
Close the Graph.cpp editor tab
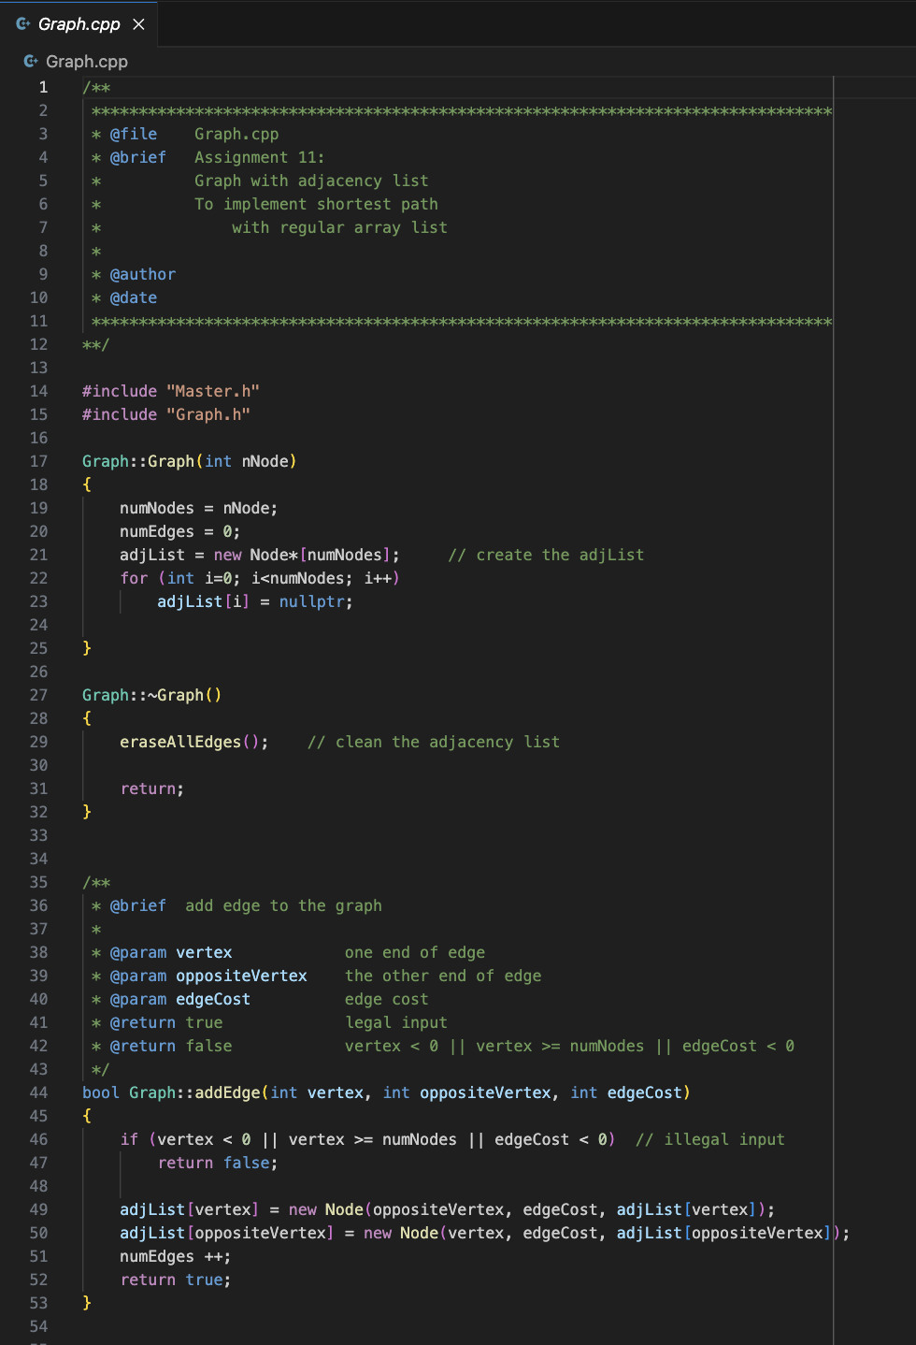138,25
